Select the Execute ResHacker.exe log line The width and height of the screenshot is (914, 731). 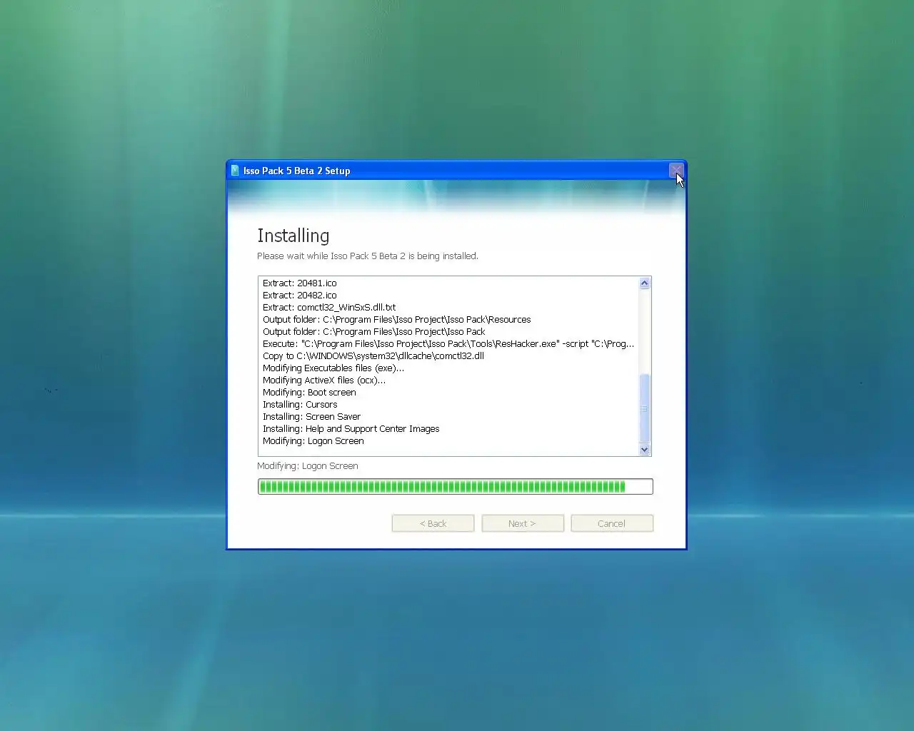[x=448, y=344]
